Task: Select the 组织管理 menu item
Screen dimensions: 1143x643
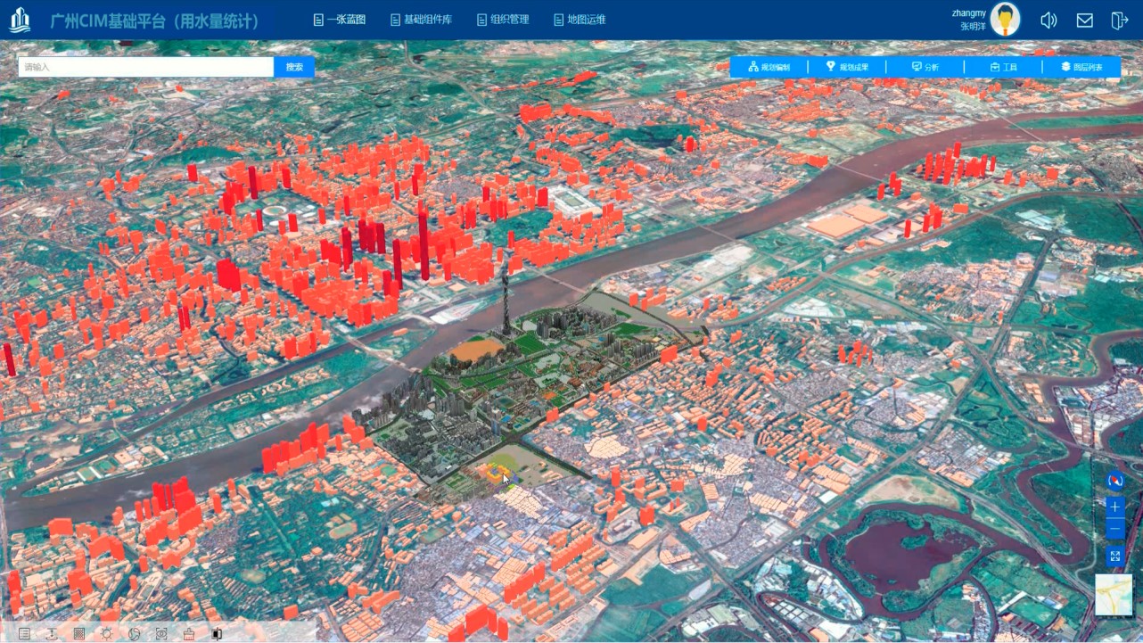Action: point(503,20)
